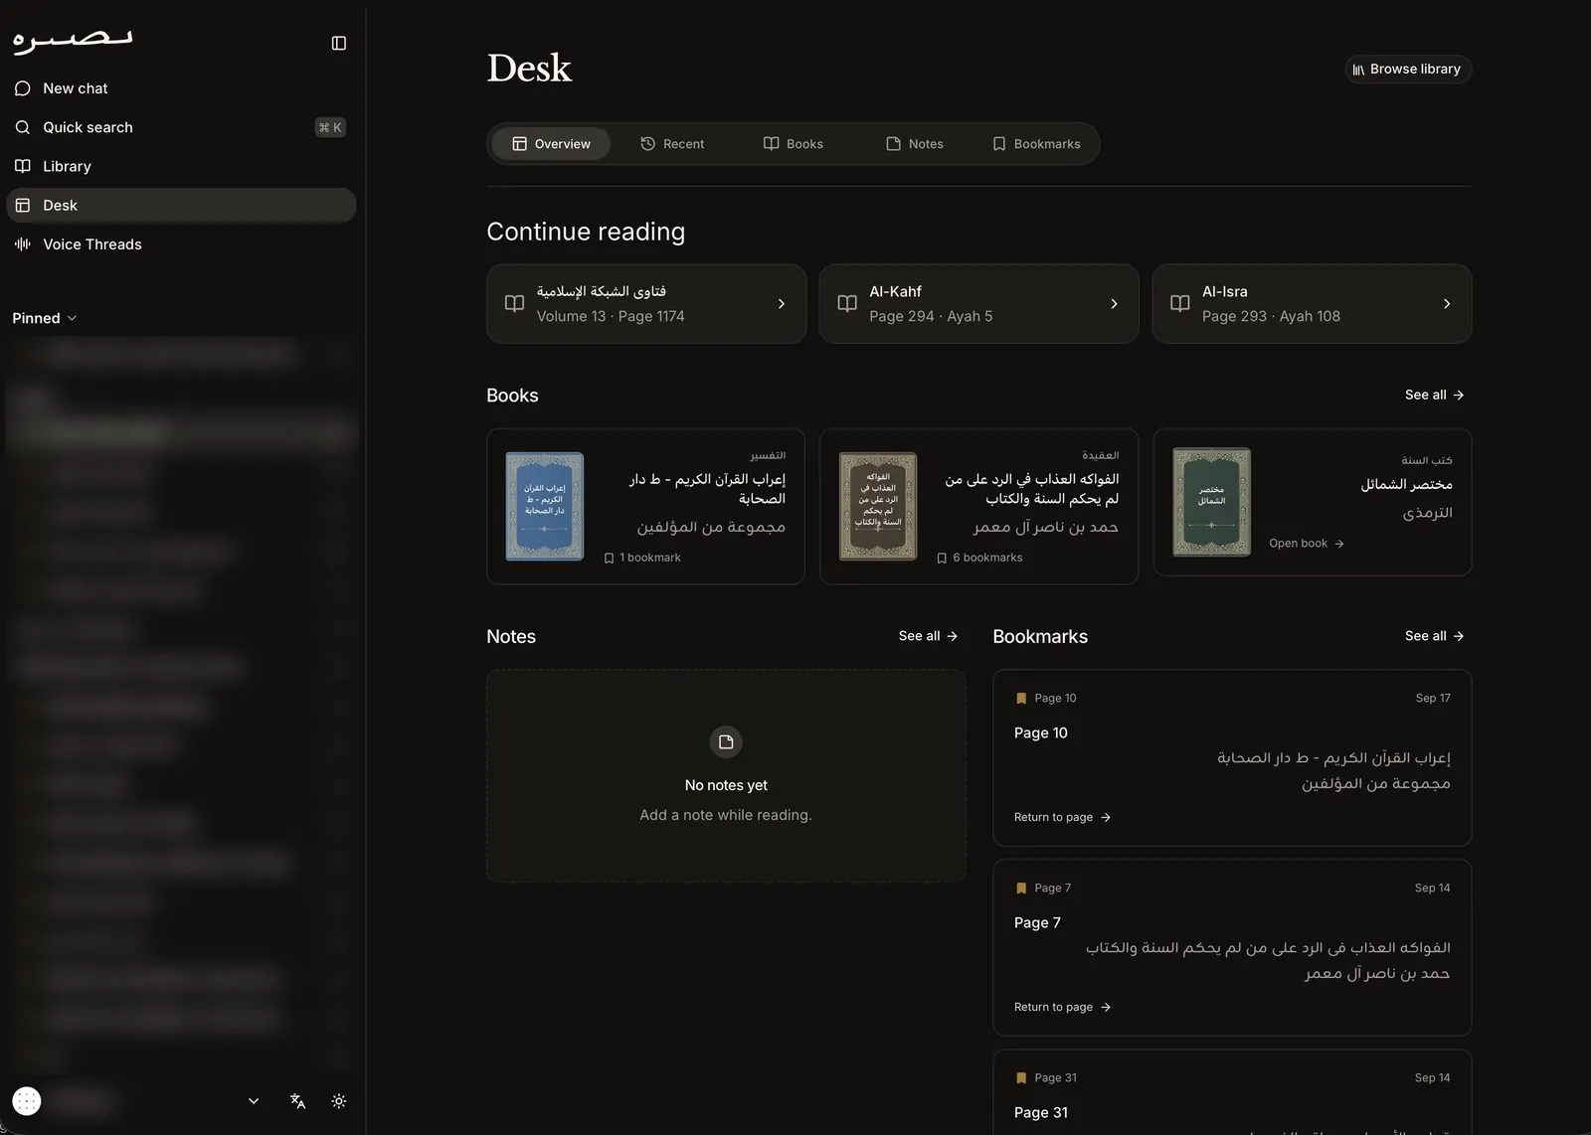Open the green book cover thumbnail
1591x1135 pixels.
point(1211,502)
